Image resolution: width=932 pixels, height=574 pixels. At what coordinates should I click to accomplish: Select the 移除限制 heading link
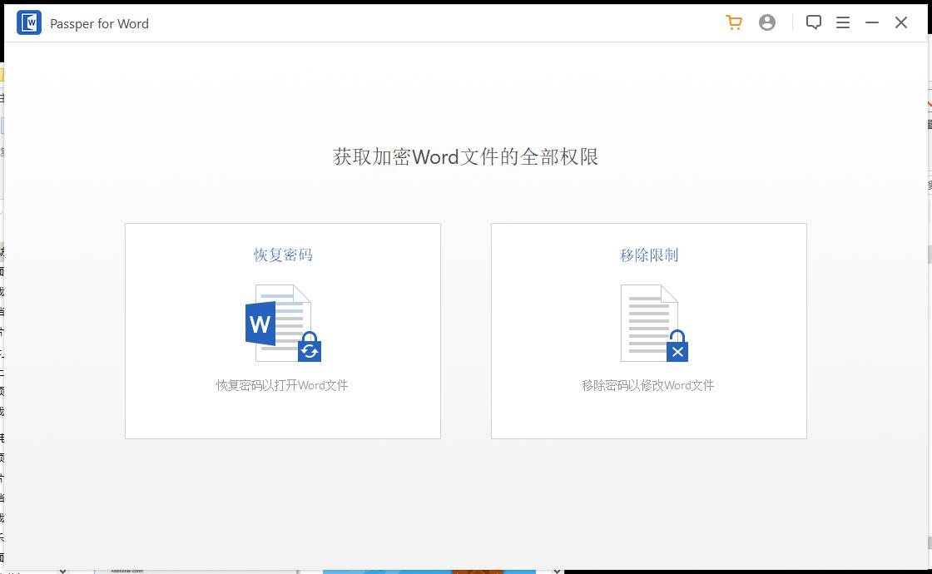(x=649, y=255)
